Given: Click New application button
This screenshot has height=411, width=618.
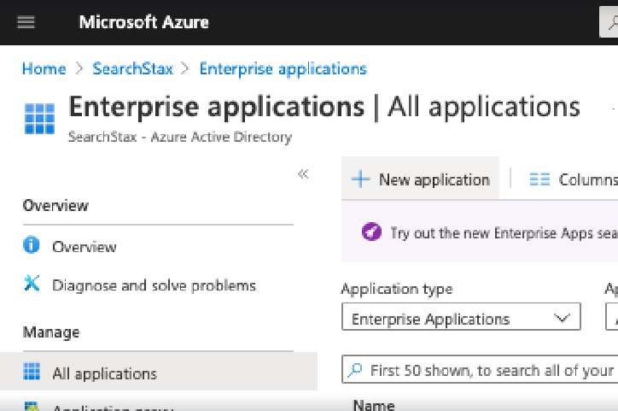Looking at the screenshot, I should point(420,179).
